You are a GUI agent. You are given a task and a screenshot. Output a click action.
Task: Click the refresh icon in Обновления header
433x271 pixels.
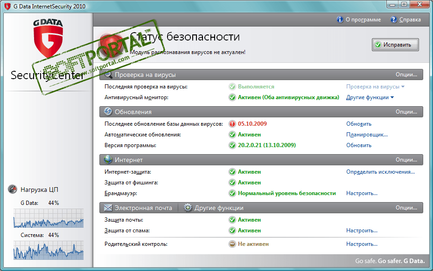[108, 112]
